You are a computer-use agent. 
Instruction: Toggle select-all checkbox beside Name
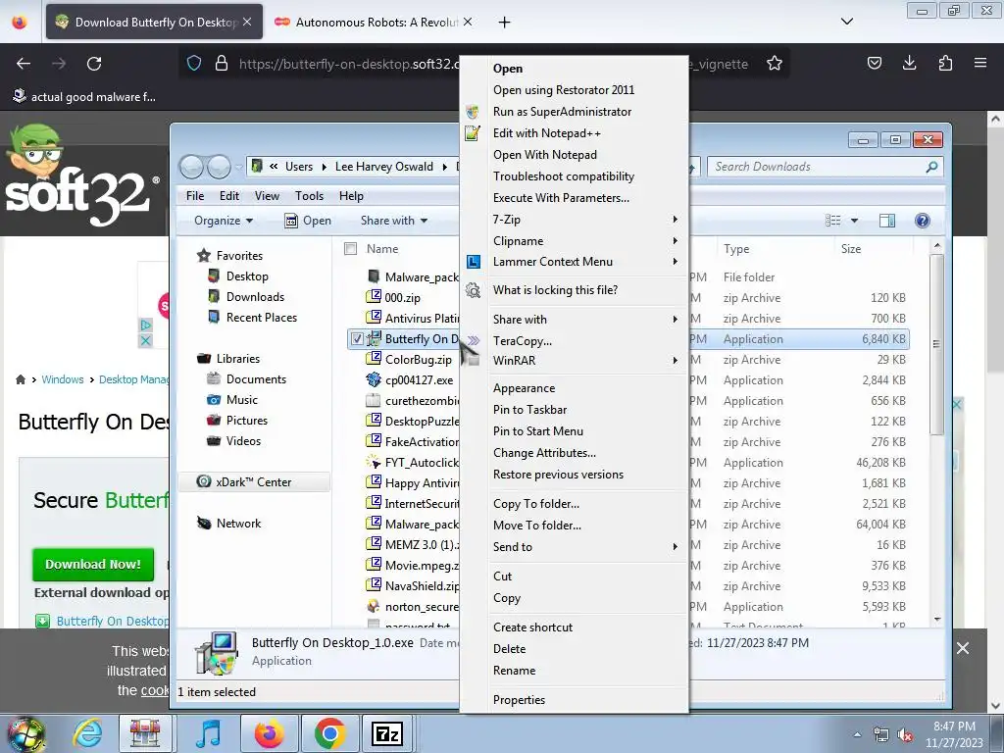pos(350,248)
